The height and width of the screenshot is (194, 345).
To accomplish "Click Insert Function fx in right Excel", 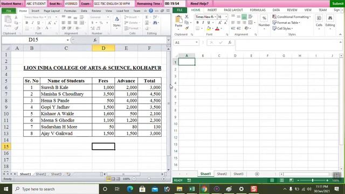I will click(x=230, y=43).
